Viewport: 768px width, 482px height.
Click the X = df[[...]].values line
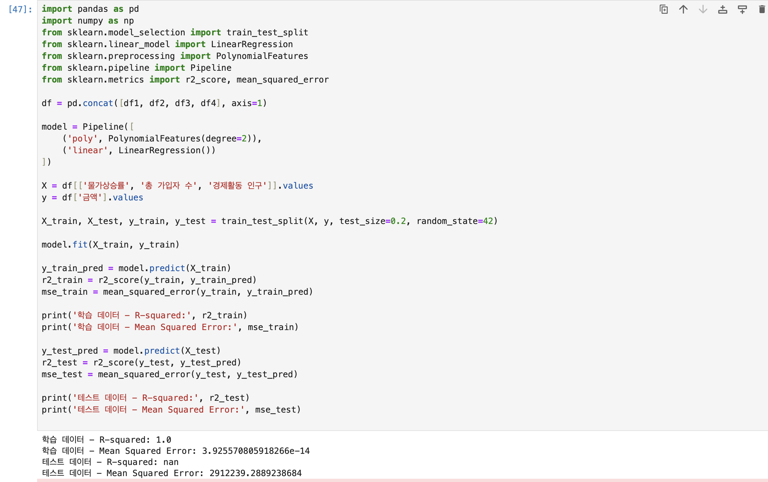coord(177,186)
